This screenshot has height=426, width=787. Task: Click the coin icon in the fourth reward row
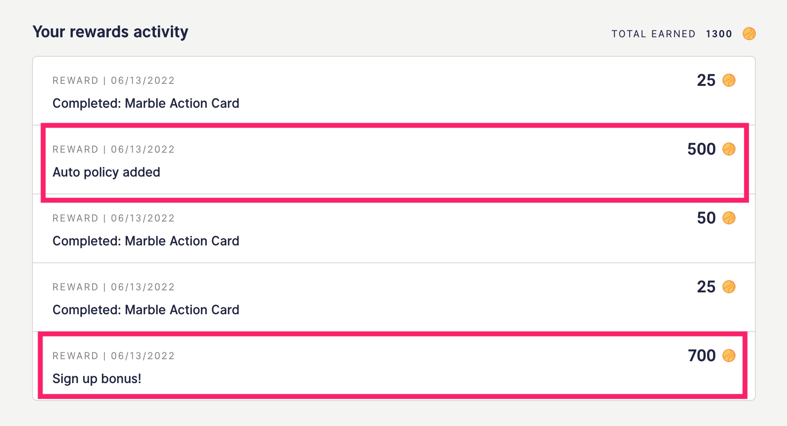click(729, 287)
